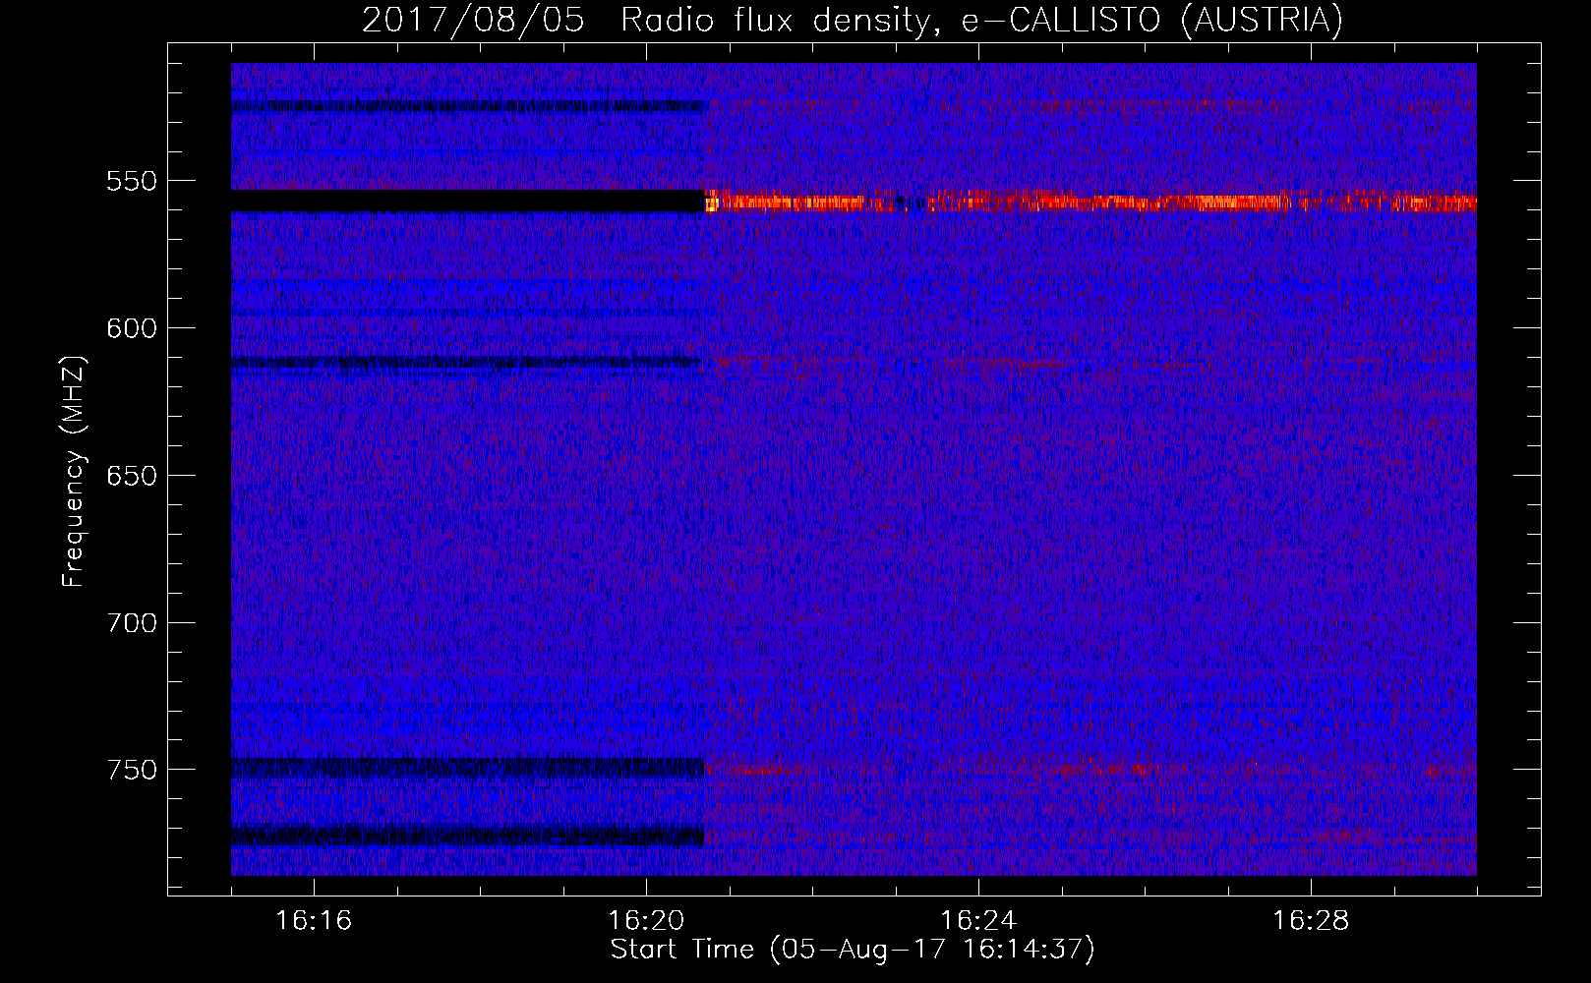Click the 600 frequency tick label
The image size is (1591, 983).
tap(132, 328)
